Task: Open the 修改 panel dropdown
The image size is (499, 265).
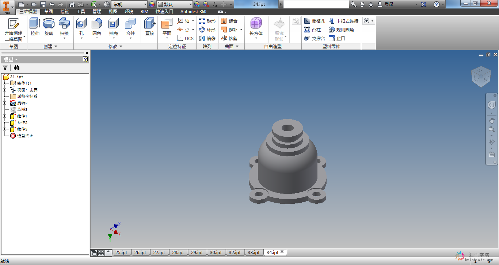Action: pyautogui.click(x=115, y=46)
